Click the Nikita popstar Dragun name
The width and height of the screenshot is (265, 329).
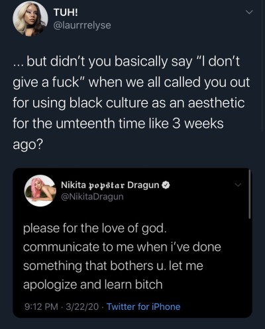[110, 185]
